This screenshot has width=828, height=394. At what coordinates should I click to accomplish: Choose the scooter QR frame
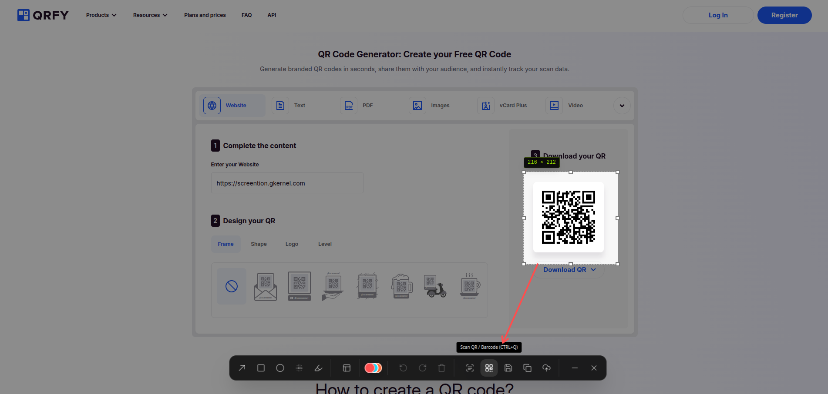[435, 286]
